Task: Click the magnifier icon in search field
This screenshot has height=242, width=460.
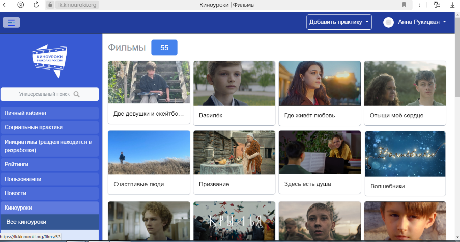Action: point(77,94)
